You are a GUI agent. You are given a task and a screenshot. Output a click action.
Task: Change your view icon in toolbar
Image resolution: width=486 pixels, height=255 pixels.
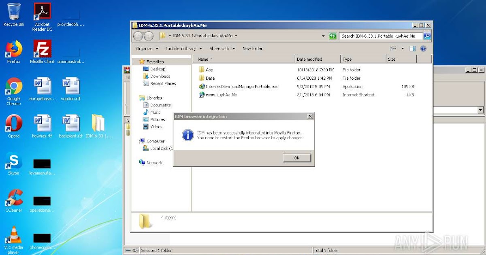(x=393, y=49)
